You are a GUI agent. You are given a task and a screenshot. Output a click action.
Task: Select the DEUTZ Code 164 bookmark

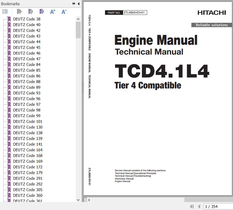(x=28, y=150)
